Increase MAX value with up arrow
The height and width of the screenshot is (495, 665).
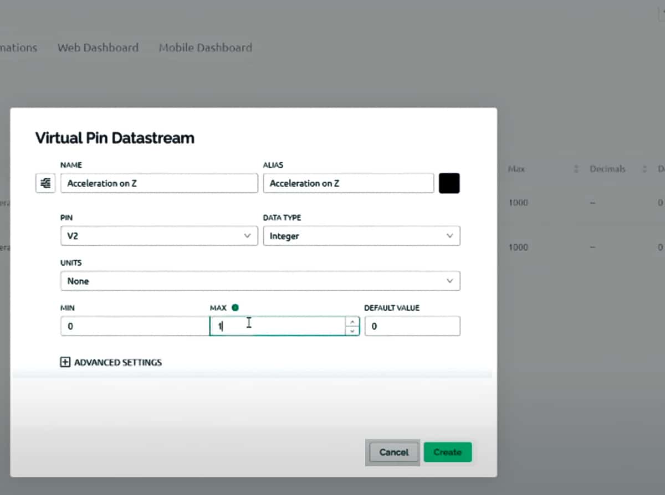tap(352, 322)
